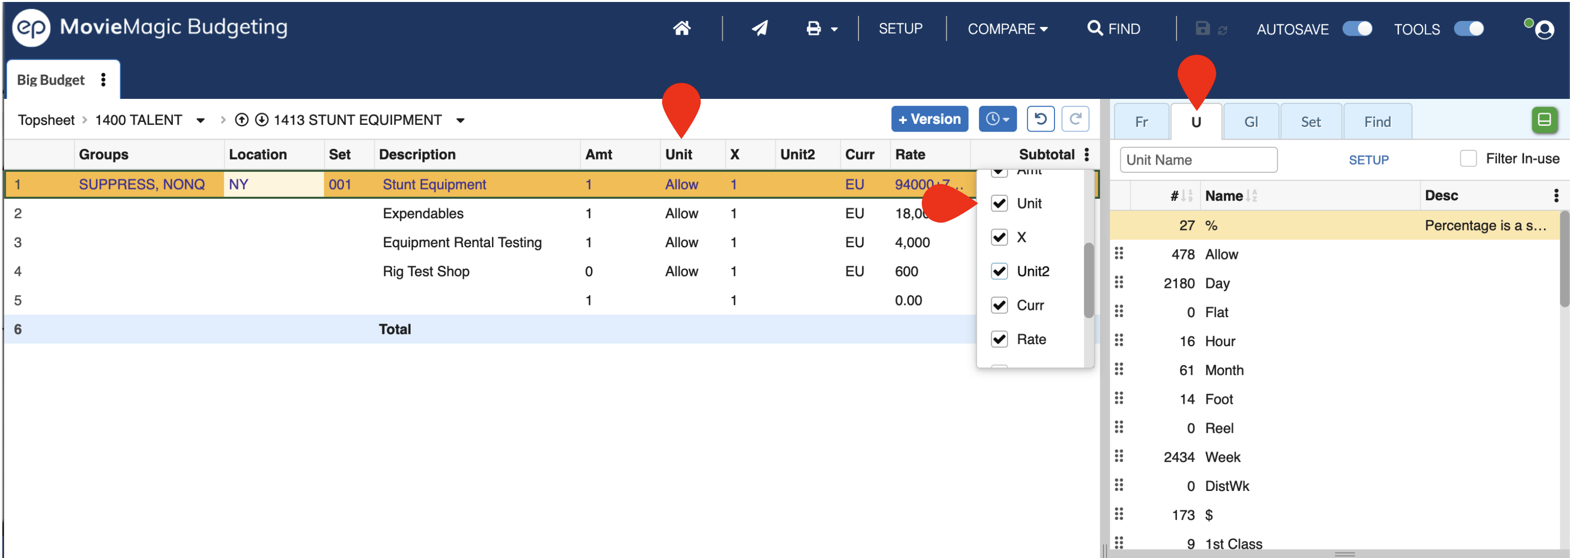Screen dimensions: 1570x558
Task: Select the DistWk unit name
Action: coord(1227,486)
